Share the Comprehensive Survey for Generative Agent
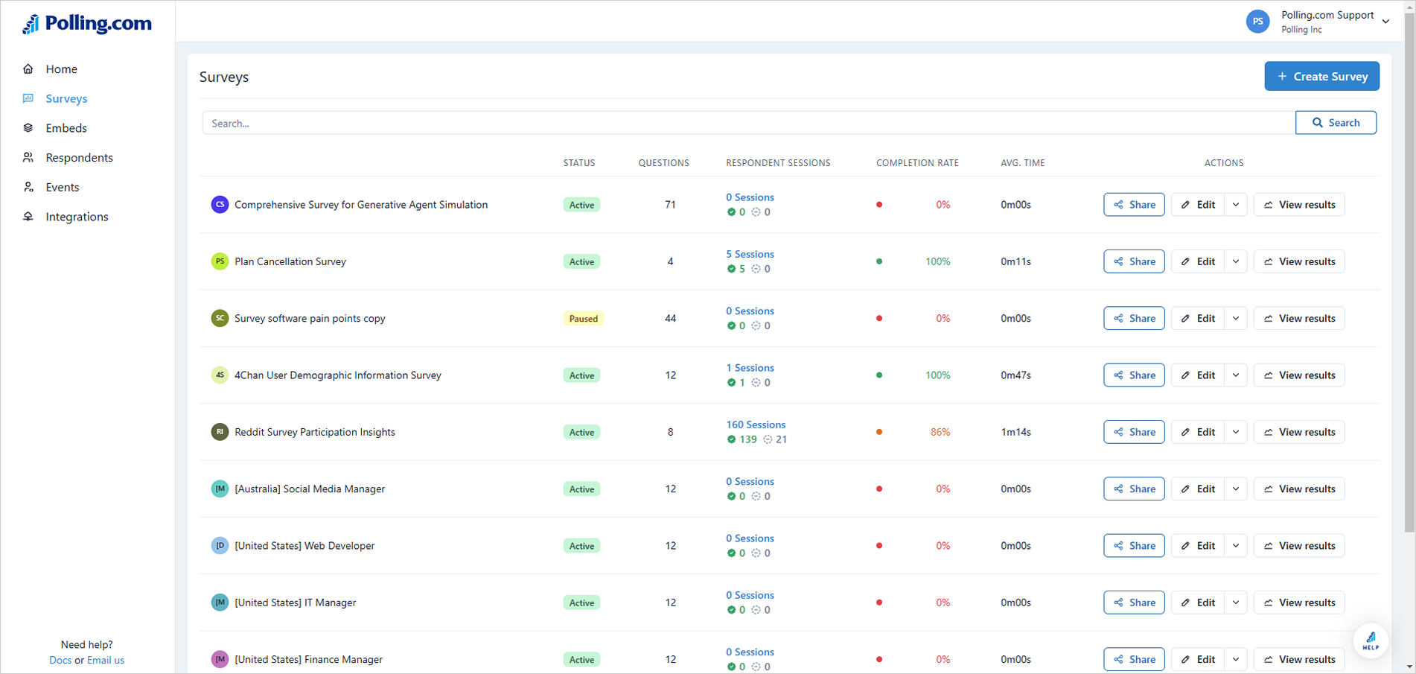 click(x=1134, y=205)
